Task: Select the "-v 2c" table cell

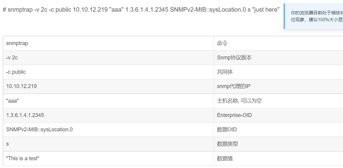Action: point(108,58)
